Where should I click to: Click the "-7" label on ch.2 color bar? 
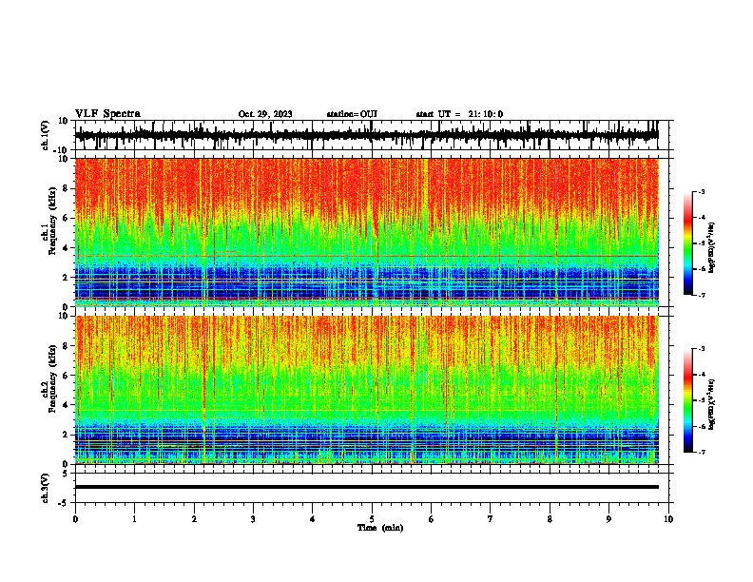click(x=701, y=453)
